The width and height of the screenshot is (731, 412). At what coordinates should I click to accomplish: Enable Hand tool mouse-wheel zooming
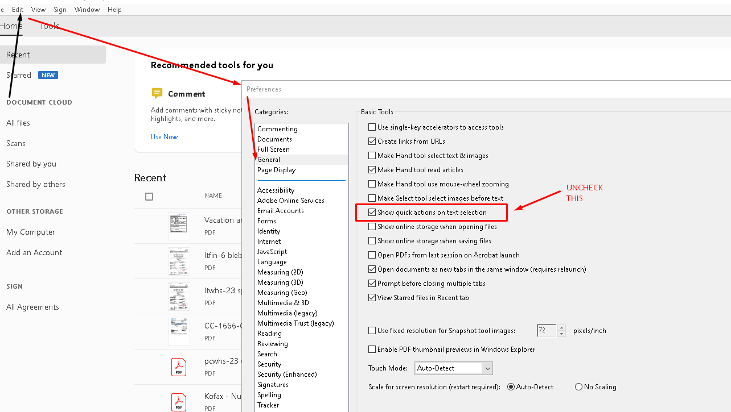pos(372,184)
